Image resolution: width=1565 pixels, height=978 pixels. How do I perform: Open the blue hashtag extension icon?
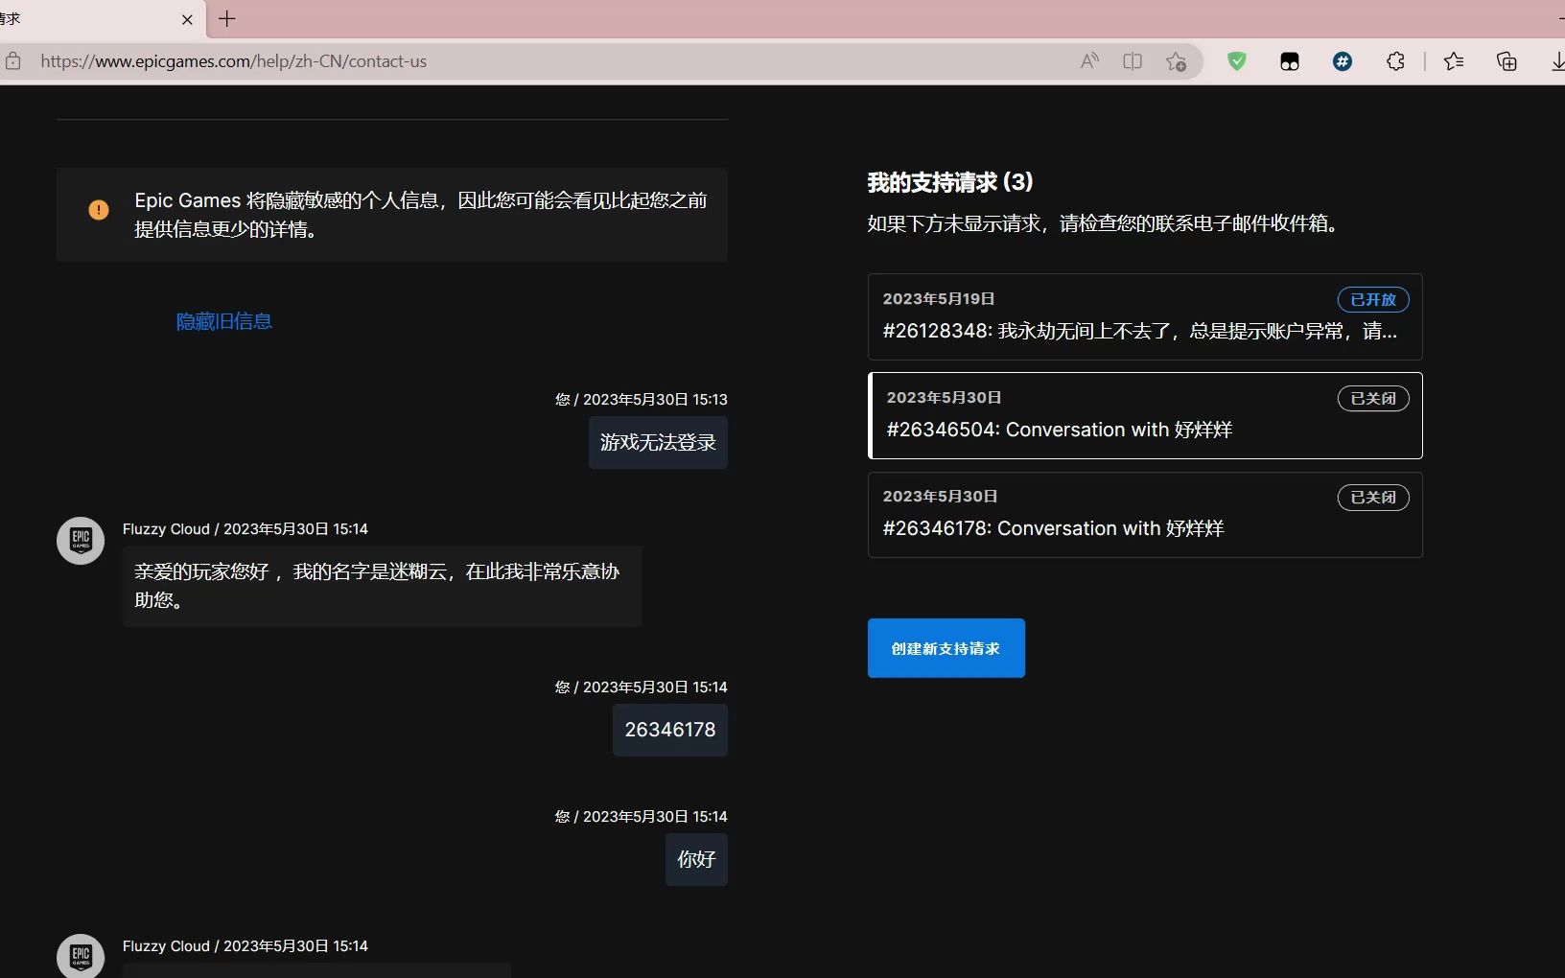coord(1343,61)
